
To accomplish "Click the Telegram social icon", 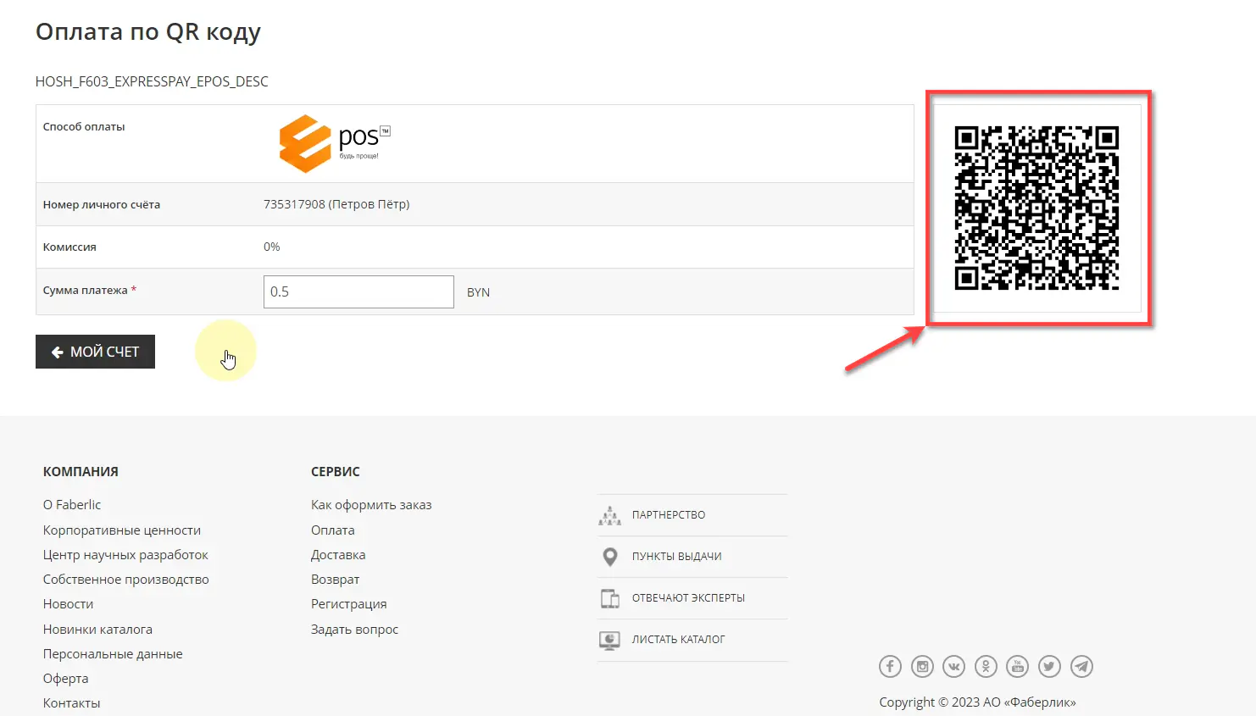I will click(x=1081, y=666).
